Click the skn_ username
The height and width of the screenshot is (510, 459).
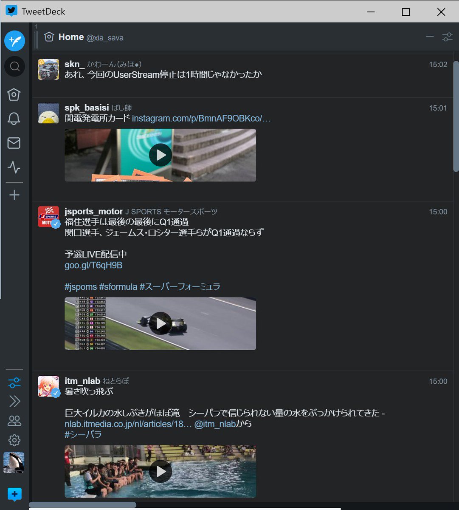click(x=74, y=64)
